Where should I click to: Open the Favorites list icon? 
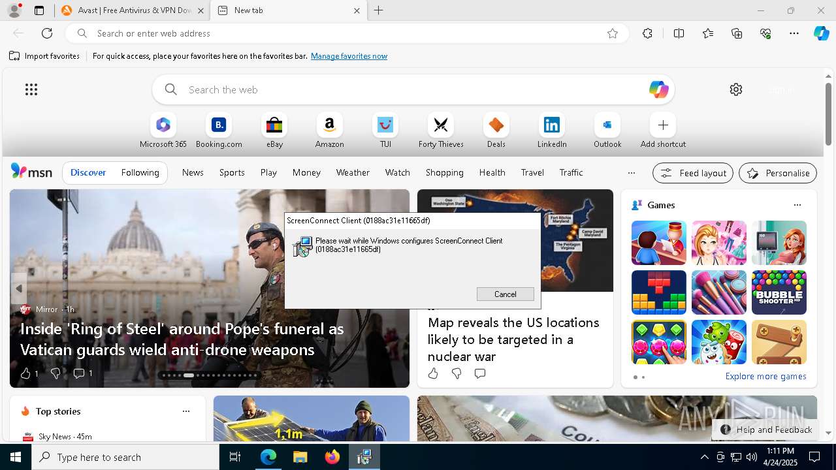point(708,33)
